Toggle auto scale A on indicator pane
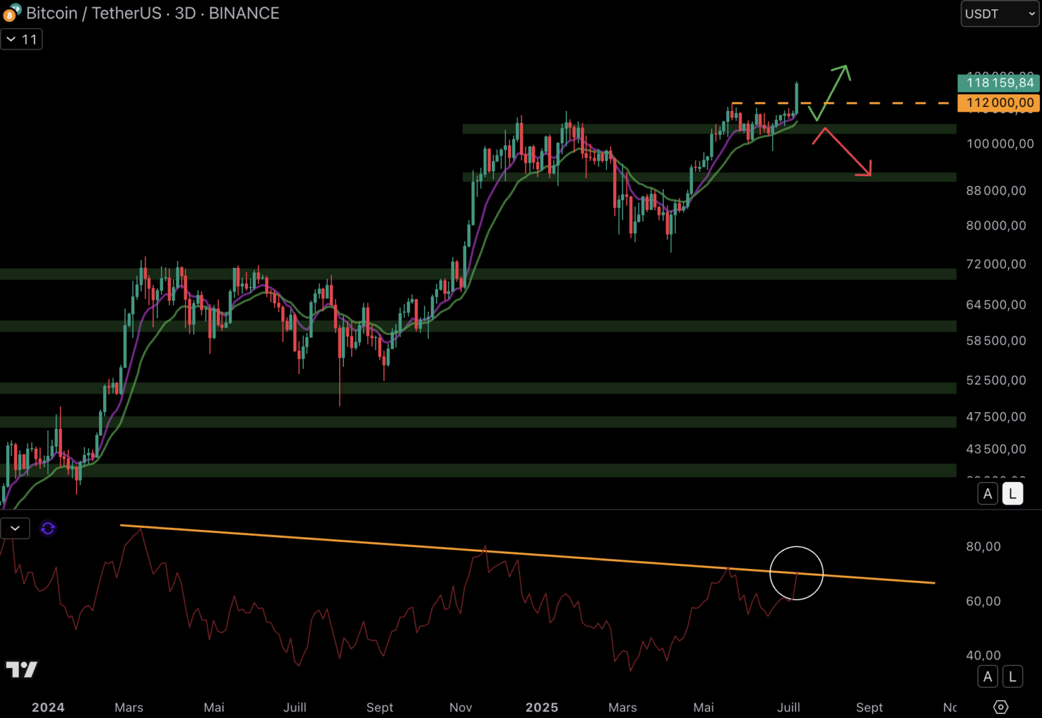 987,677
